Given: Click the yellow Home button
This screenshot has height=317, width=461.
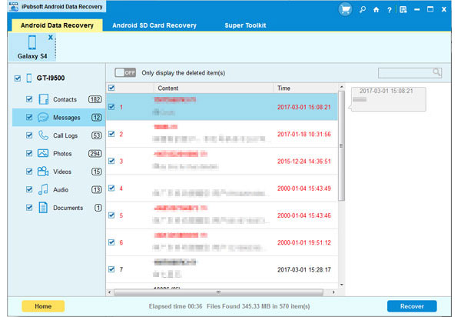Looking at the screenshot, I should [43, 306].
